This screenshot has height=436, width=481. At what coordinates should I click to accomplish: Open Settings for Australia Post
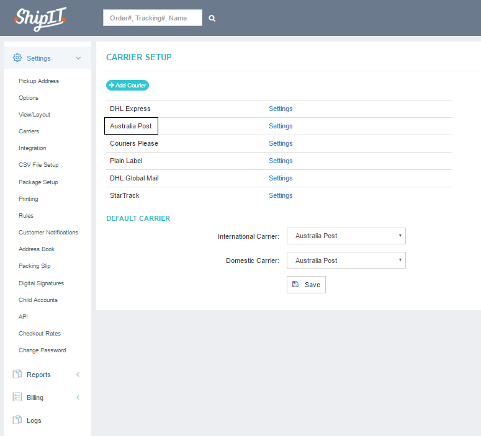coord(281,126)
